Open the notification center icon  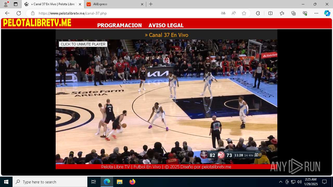pyautogui.click(x=324, y=182)
